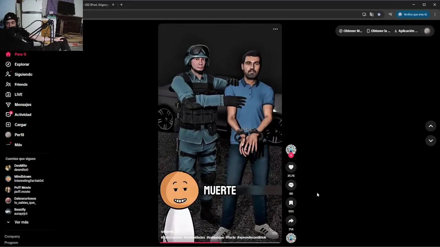Open the profile avatar in the top-right pill
Viewport: 440px width, 247px height.
tap(427, 31)
